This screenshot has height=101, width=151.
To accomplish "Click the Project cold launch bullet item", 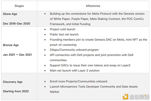I will coord(63,29).
